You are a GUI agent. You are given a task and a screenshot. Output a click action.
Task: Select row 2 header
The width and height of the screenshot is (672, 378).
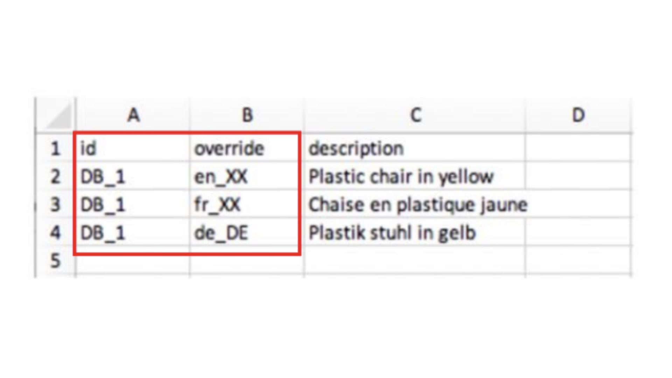point(55,176)
